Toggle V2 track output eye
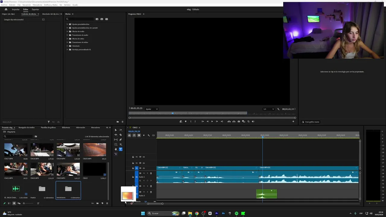Viewport: 386px width, 217px height. 144,163
